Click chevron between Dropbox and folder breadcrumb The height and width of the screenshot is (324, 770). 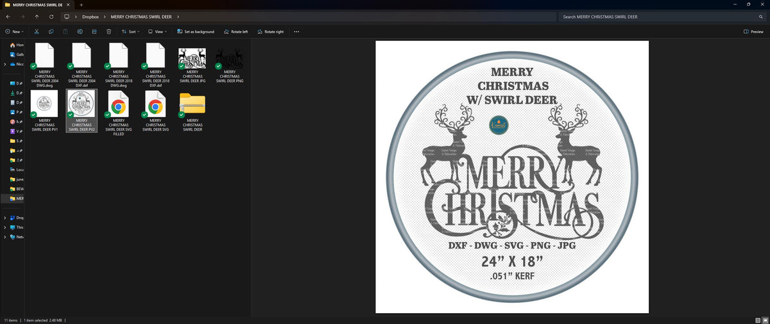(x=105, y=17)
